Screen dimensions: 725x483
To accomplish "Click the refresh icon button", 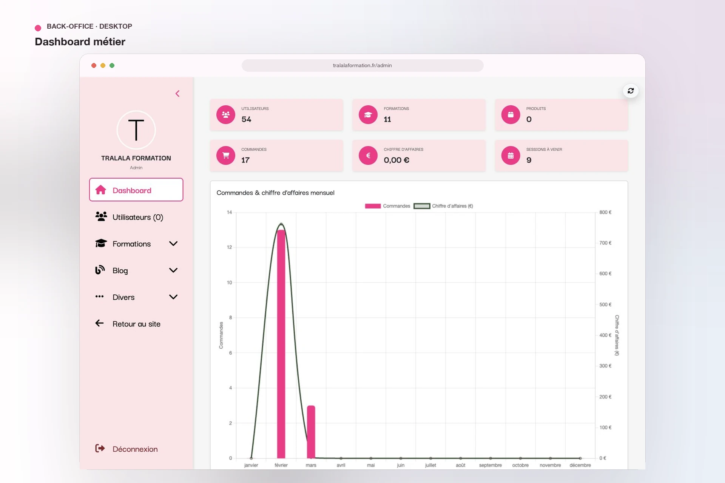I will tap(631, 91).
